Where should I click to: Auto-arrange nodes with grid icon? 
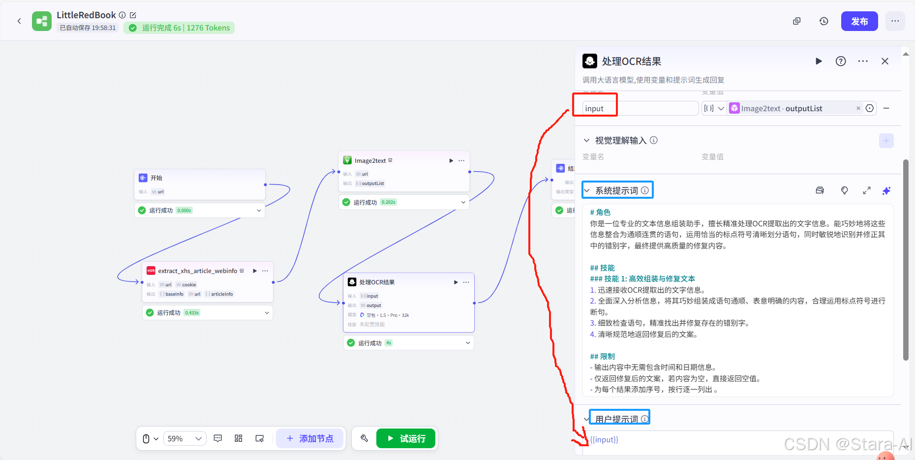(x=239, y=438)
